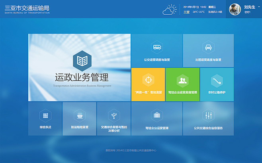
Task: Open the sliders icon for 公共交通综合信息服务
Action: [208, 115]
